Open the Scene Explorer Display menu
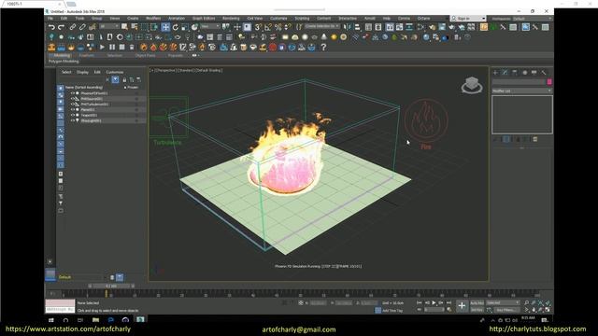The image size is (598, 336). tap(82, 72)
